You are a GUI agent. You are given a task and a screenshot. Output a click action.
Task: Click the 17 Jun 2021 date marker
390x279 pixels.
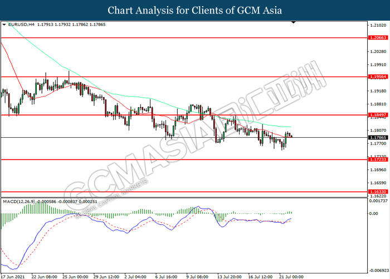coord(13,277)
